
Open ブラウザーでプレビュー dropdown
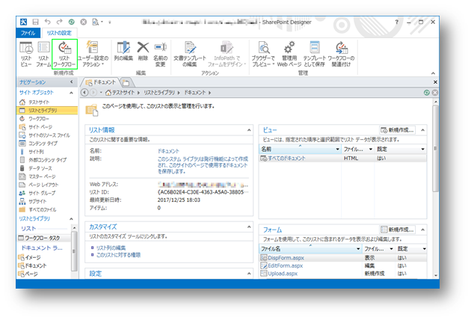[263, 52]
